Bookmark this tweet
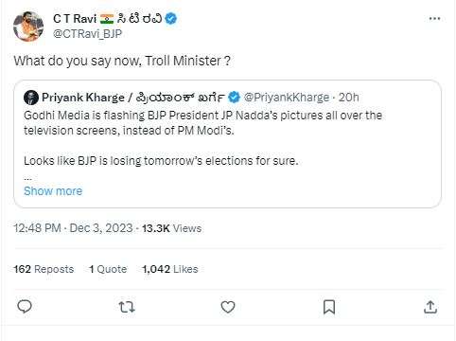 point(329,307)
